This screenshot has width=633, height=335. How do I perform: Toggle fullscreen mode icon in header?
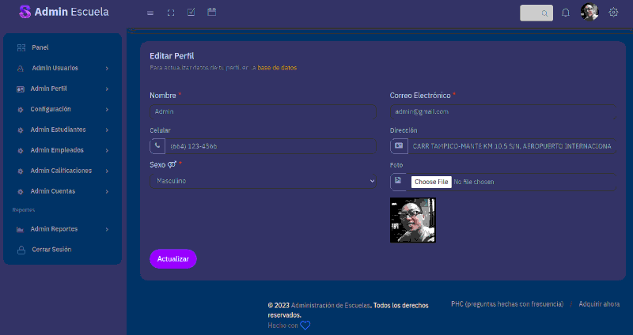[170, 13]
